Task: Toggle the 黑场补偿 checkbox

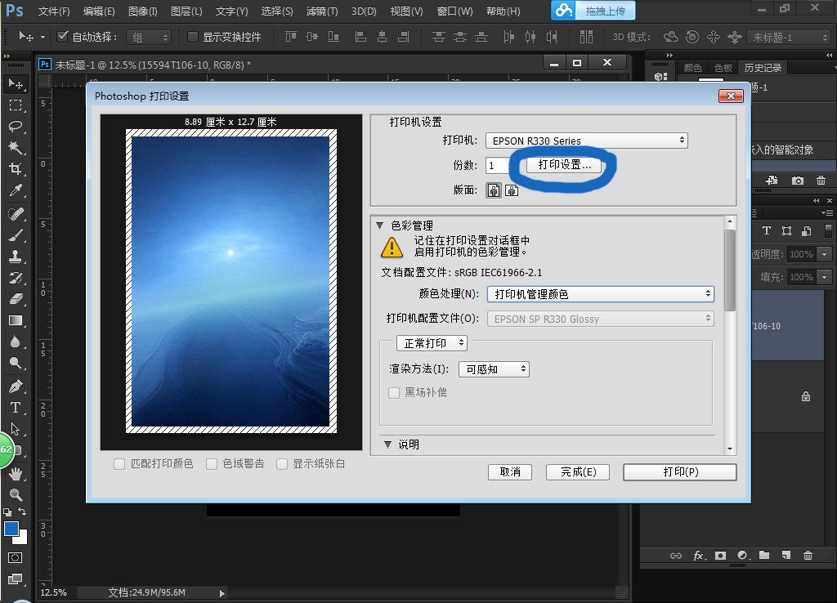Action: 394,393
